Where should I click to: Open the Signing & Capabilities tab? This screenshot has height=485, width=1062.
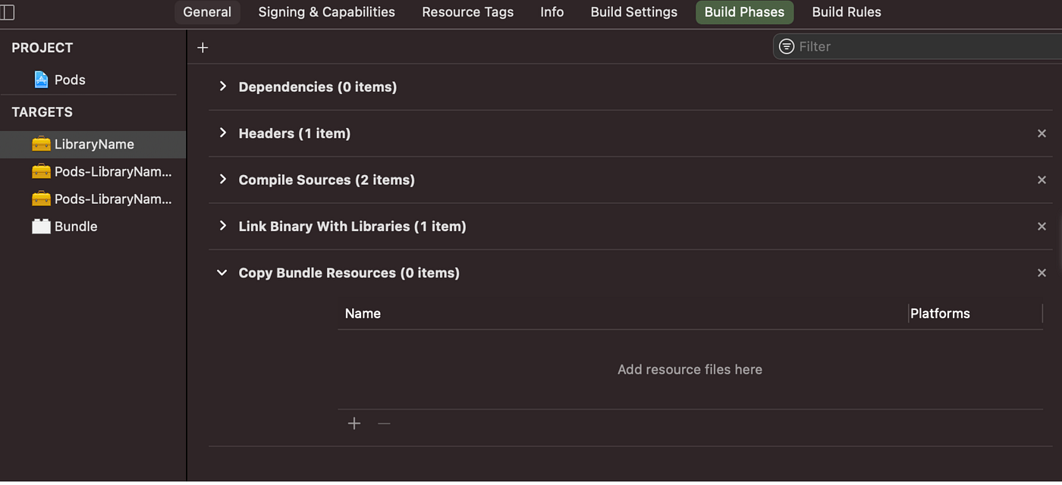click(x=326, y=12)
